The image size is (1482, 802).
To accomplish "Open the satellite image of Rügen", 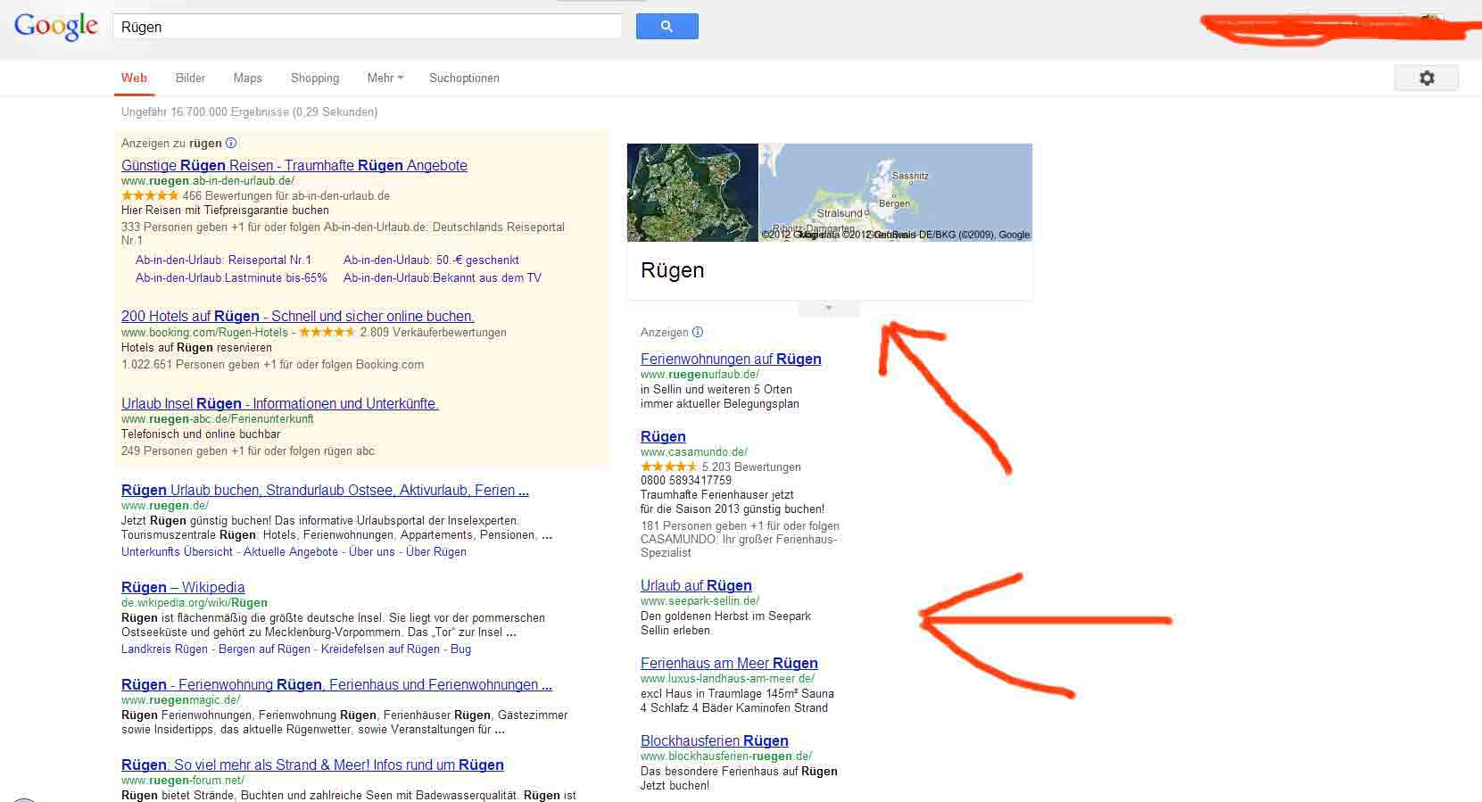I will pyautogui.click(x=692, y=193).
